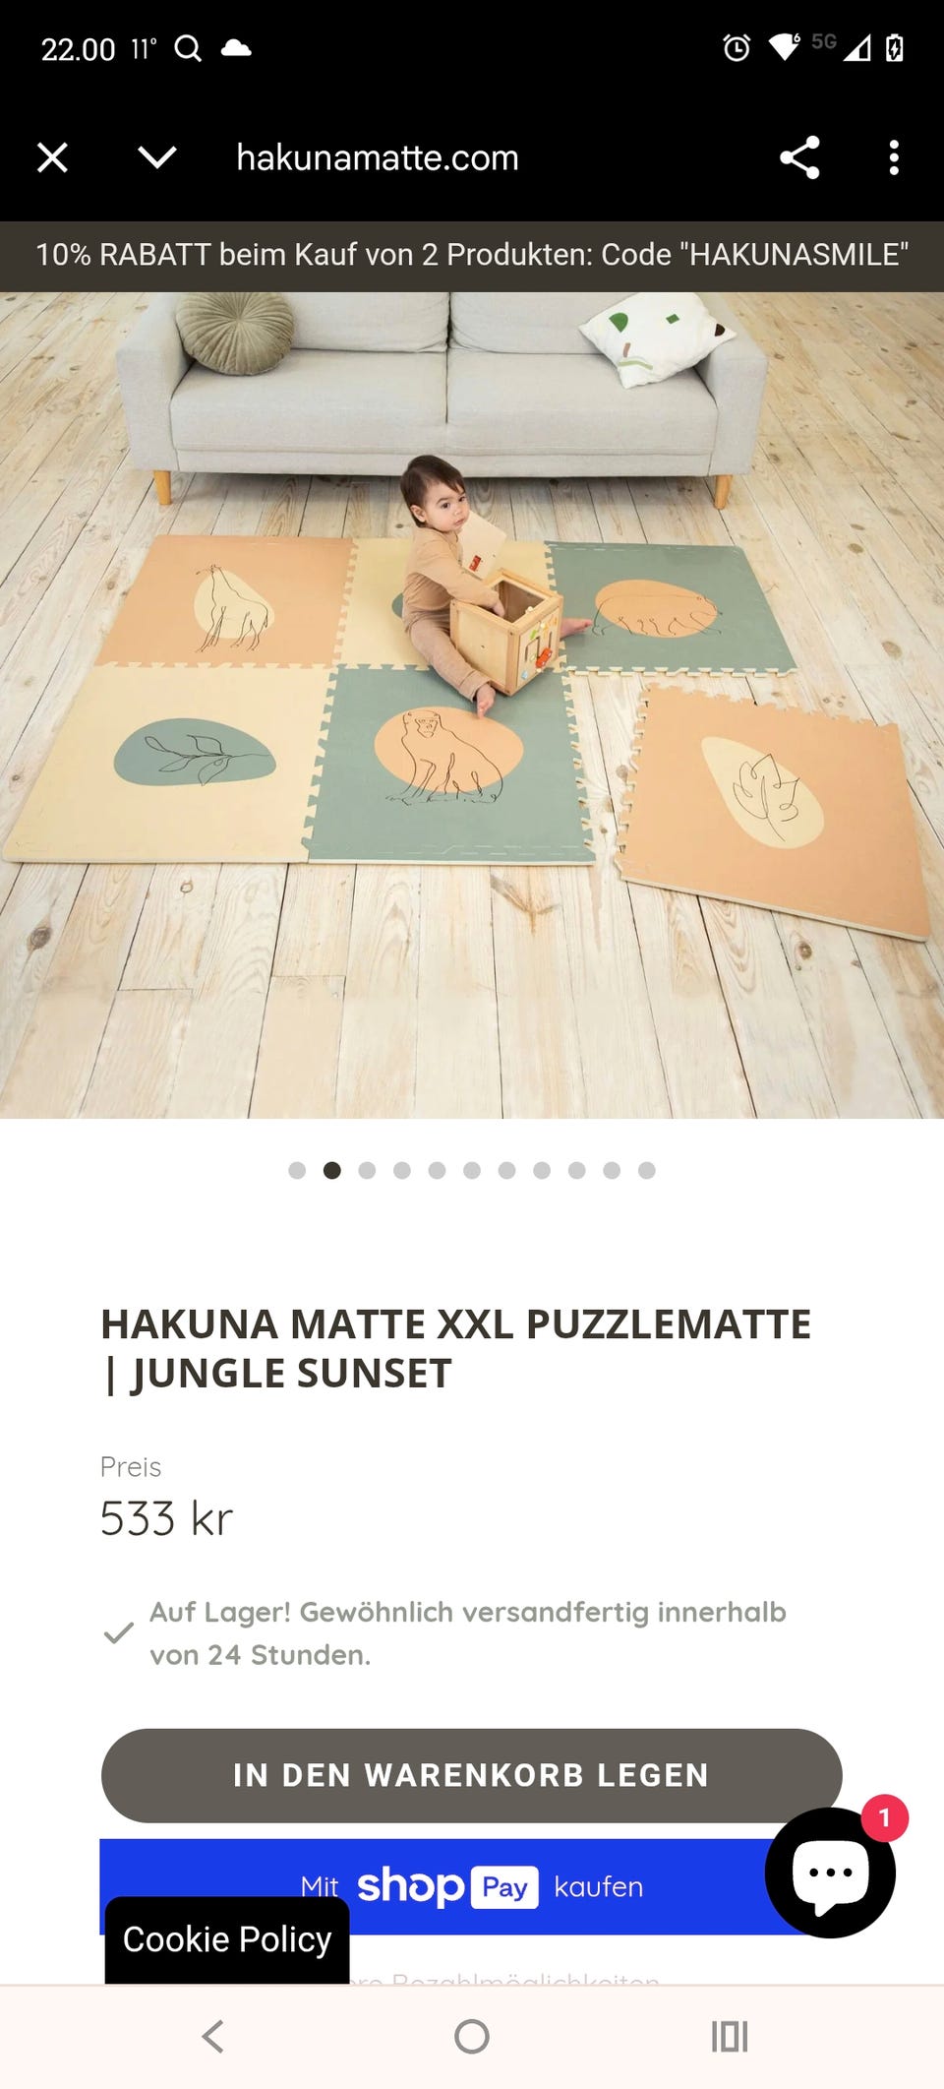Tap the search icon in status bar
The image size is (944, 2089).
[x=188, y=48]
